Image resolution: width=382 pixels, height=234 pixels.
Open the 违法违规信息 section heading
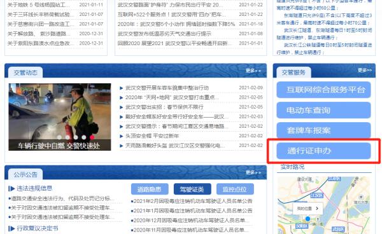(x=34, y=188)
